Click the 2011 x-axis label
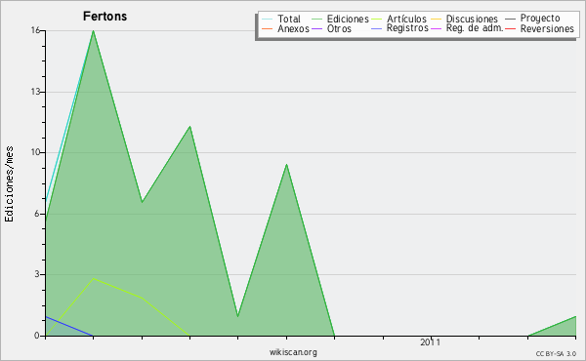 tap(430, 342)
